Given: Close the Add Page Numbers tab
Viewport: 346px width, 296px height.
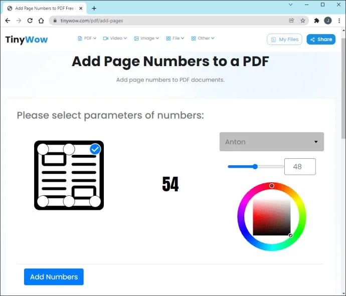Looking at the screenshot, I should (x=81, y=9).
